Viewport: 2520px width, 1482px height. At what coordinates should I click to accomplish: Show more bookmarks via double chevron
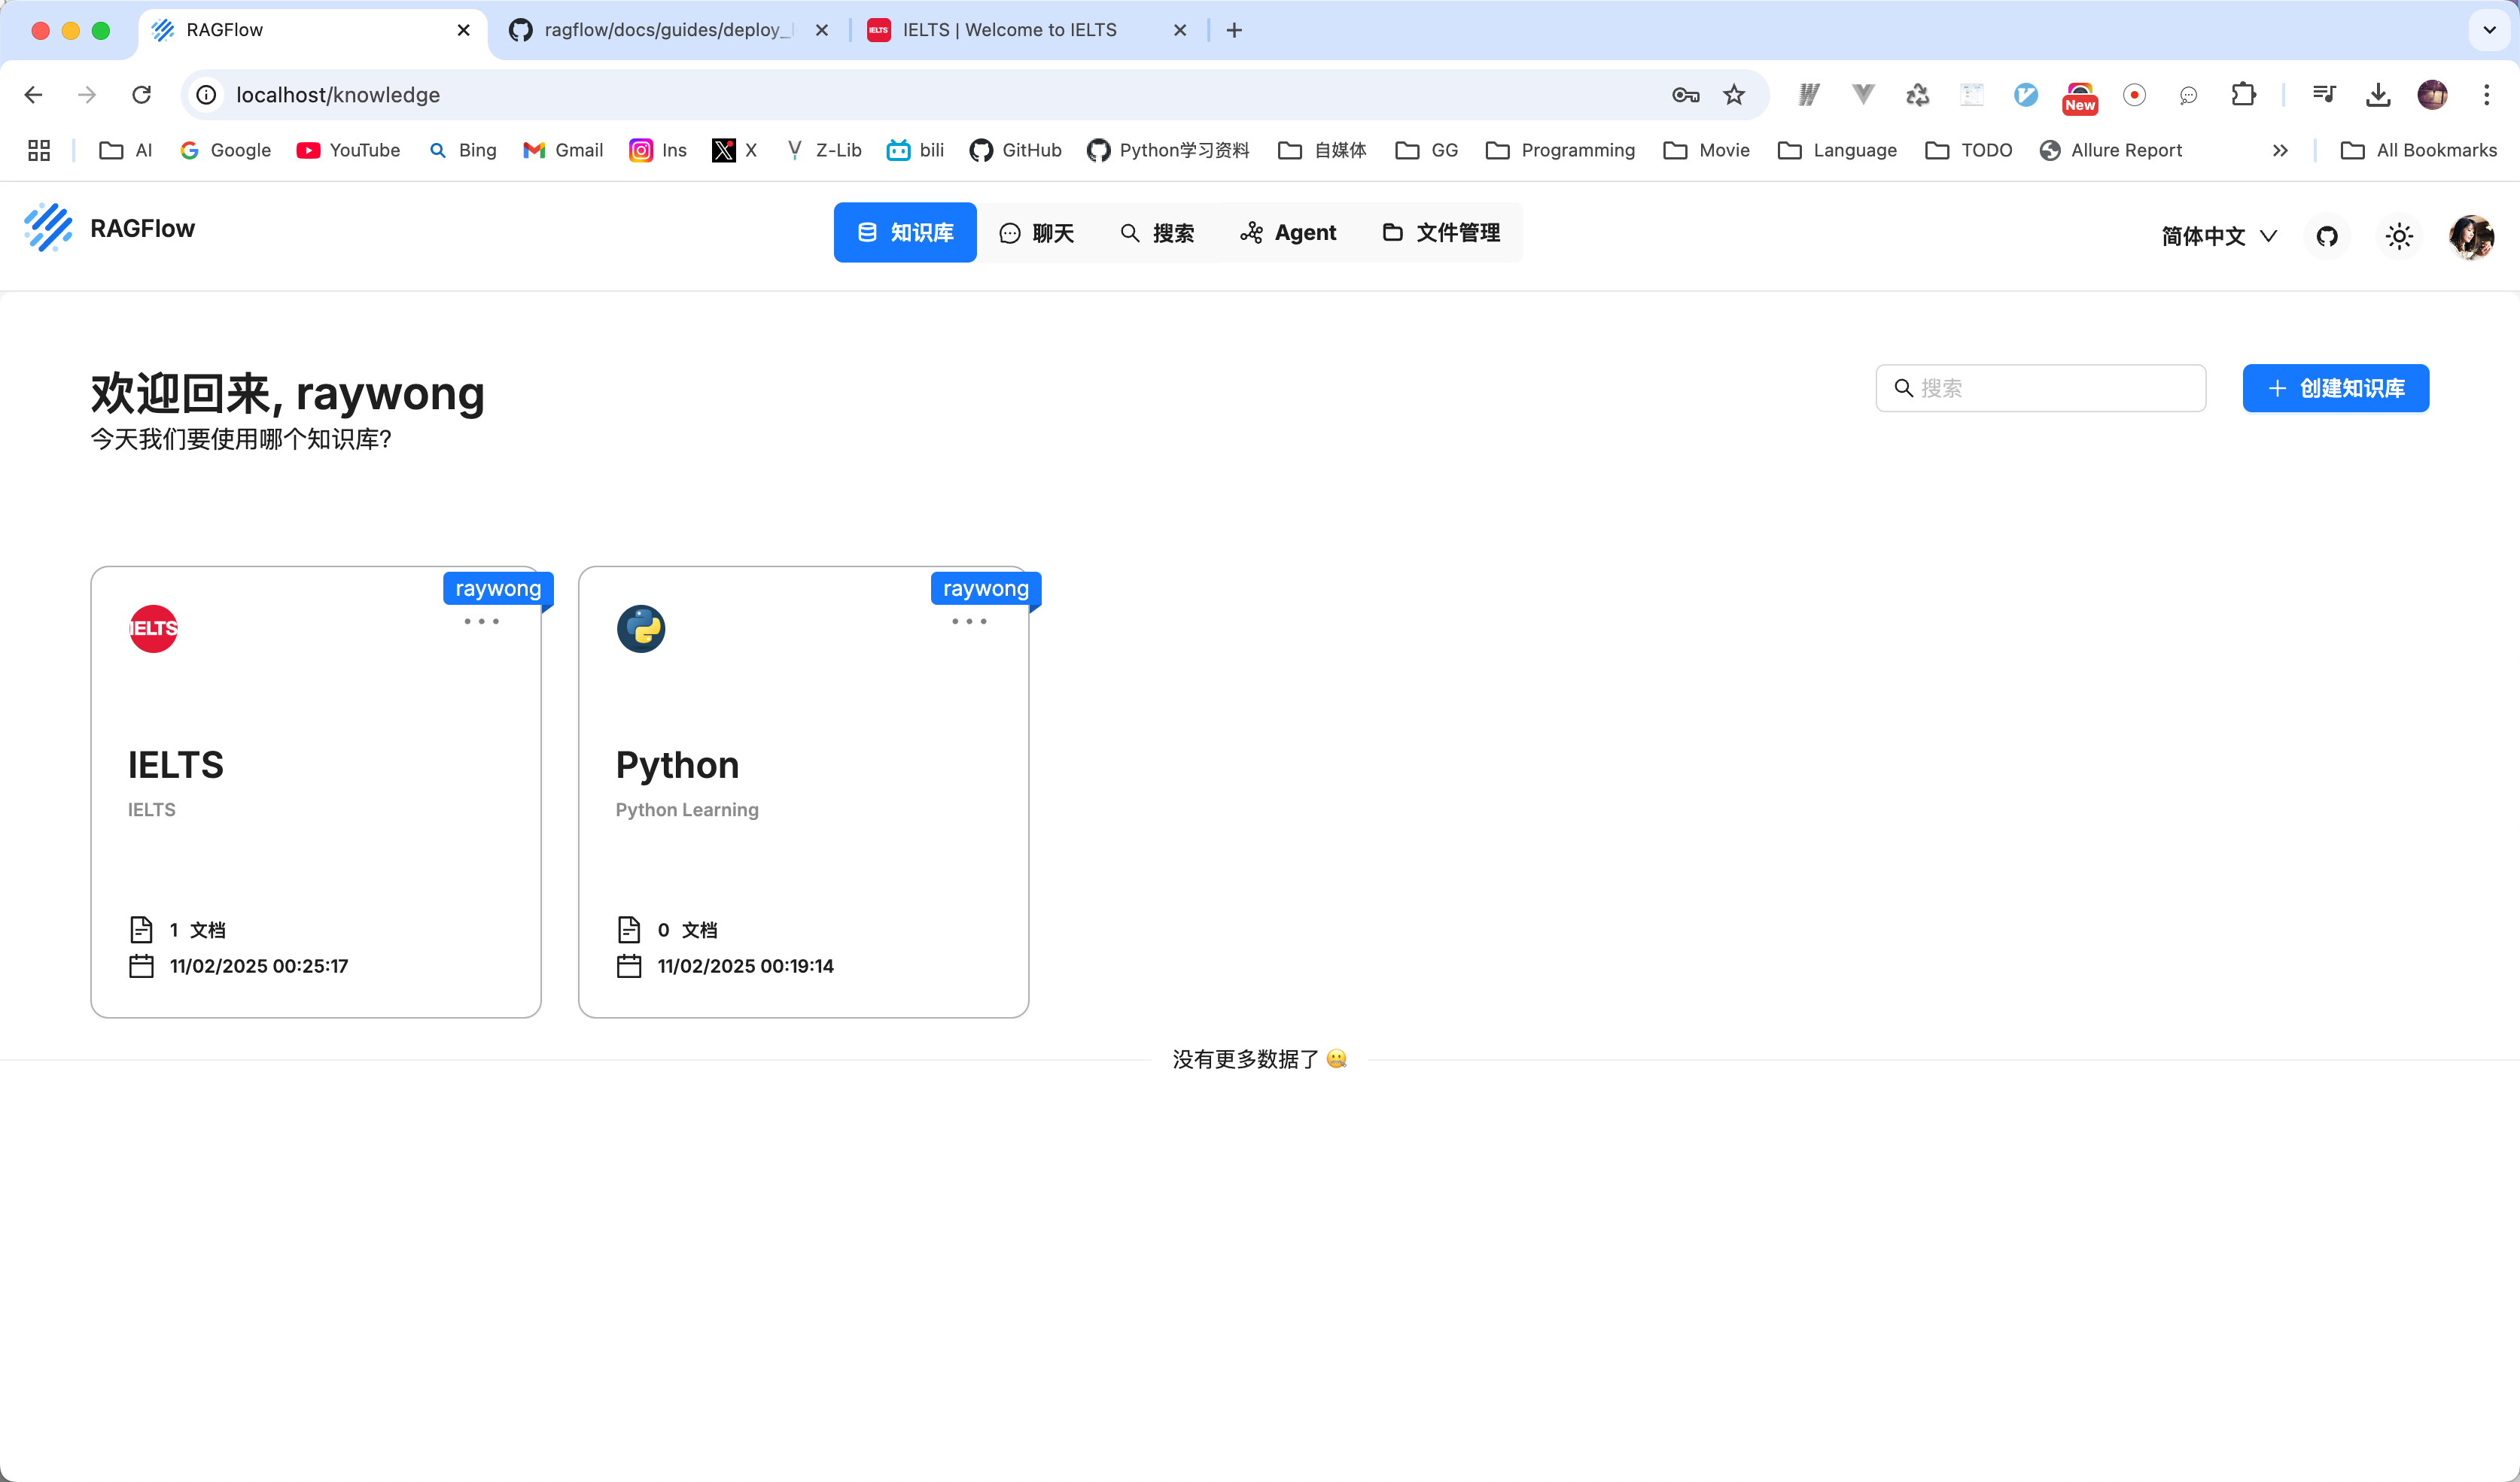click(2280, 150)
